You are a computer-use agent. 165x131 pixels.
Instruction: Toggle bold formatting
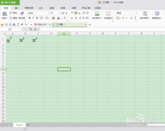click(x=30, y=18)
